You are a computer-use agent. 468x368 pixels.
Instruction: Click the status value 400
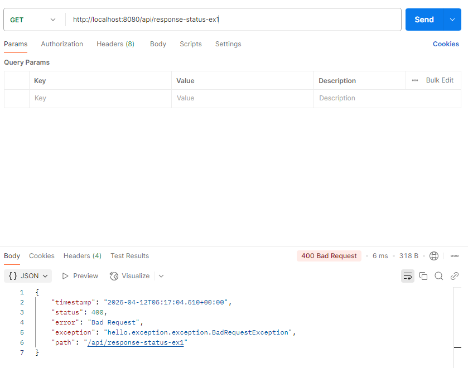pos(97,312)
